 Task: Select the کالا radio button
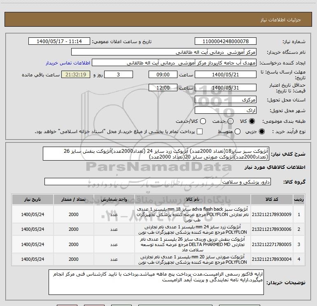(x=252, y=121)
